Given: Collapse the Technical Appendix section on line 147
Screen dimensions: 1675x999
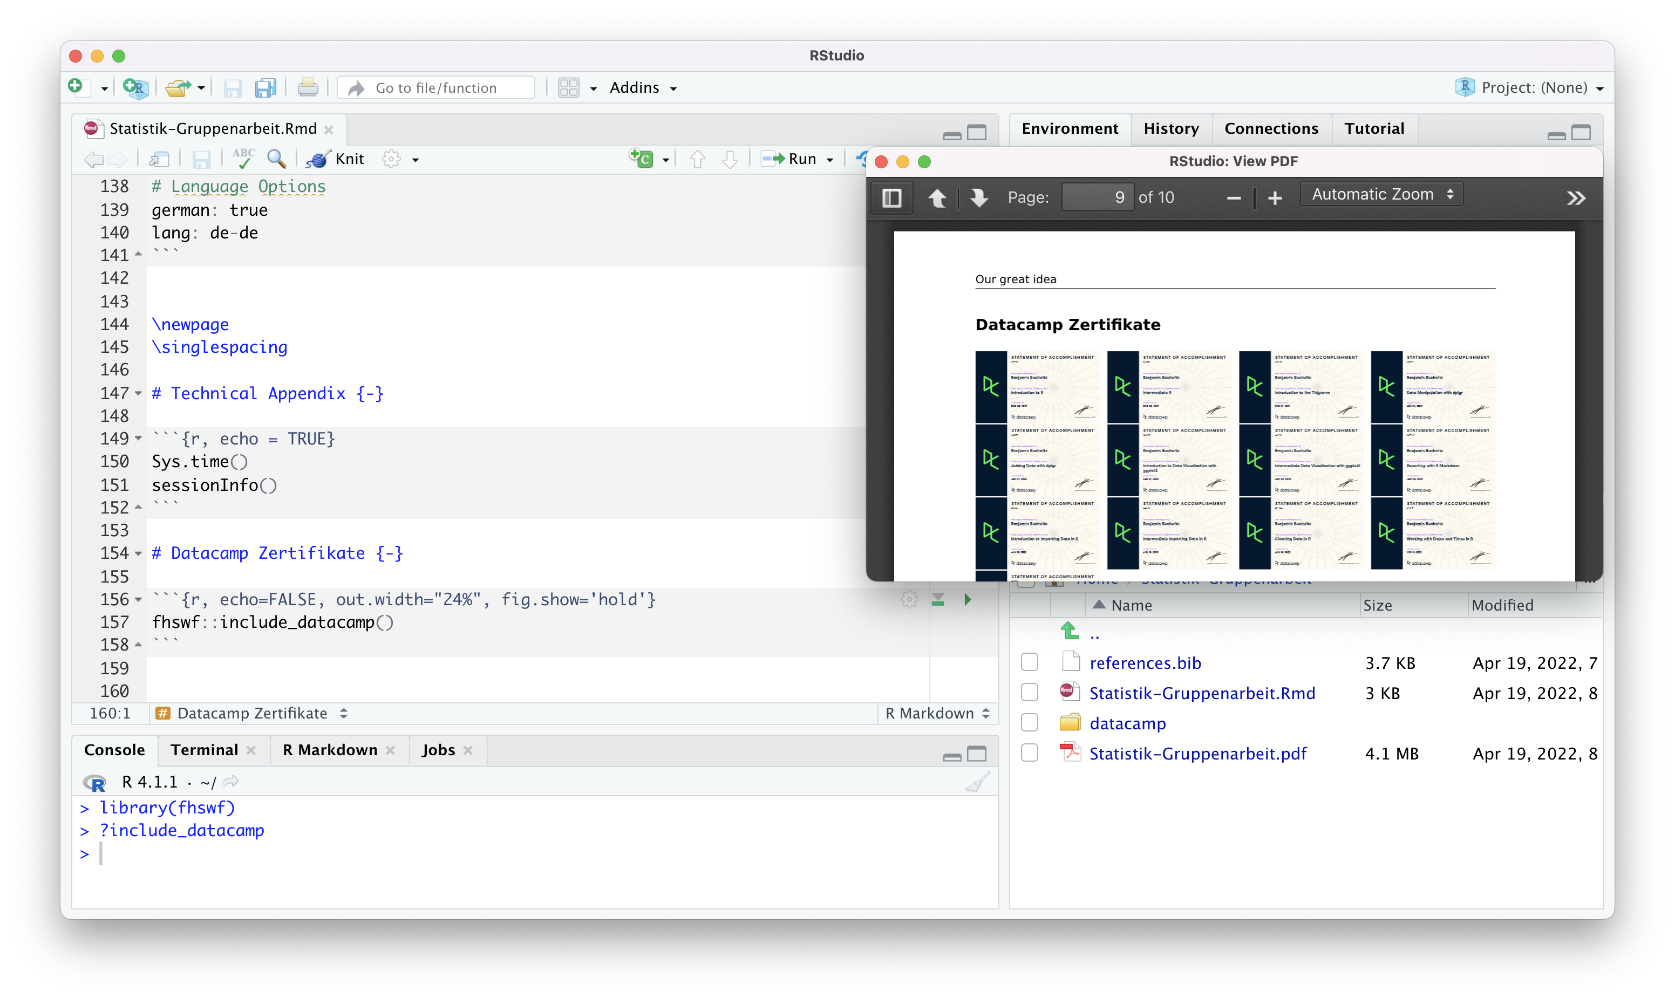Looking at the screenshot, I should tap(138, 393).
